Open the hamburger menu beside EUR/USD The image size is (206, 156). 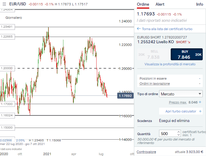coord(4,4)
